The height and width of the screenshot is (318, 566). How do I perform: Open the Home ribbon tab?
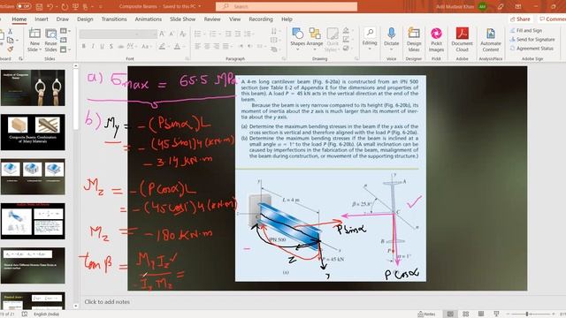click(19, 19)
